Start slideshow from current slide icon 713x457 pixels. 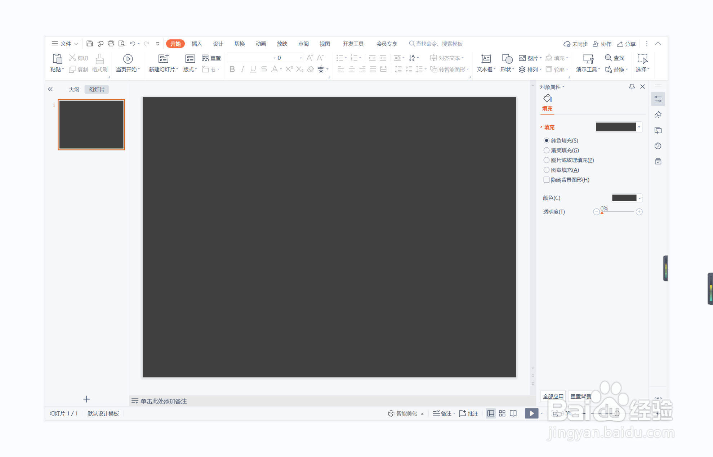[x=128, y=59]
